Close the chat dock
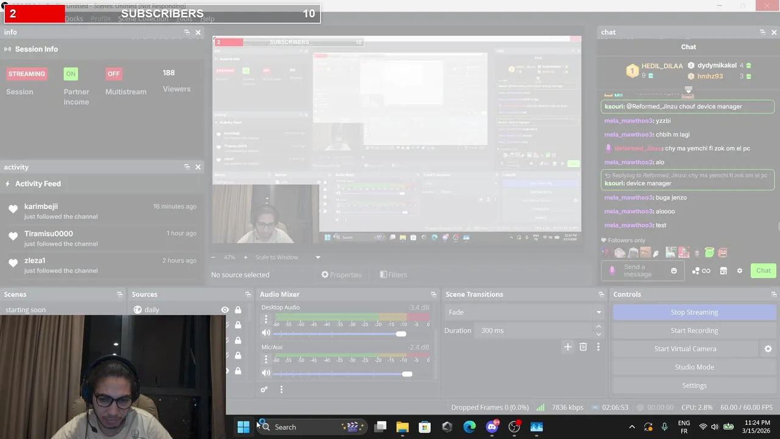The image size is (780, 439). tap(774, 32)
